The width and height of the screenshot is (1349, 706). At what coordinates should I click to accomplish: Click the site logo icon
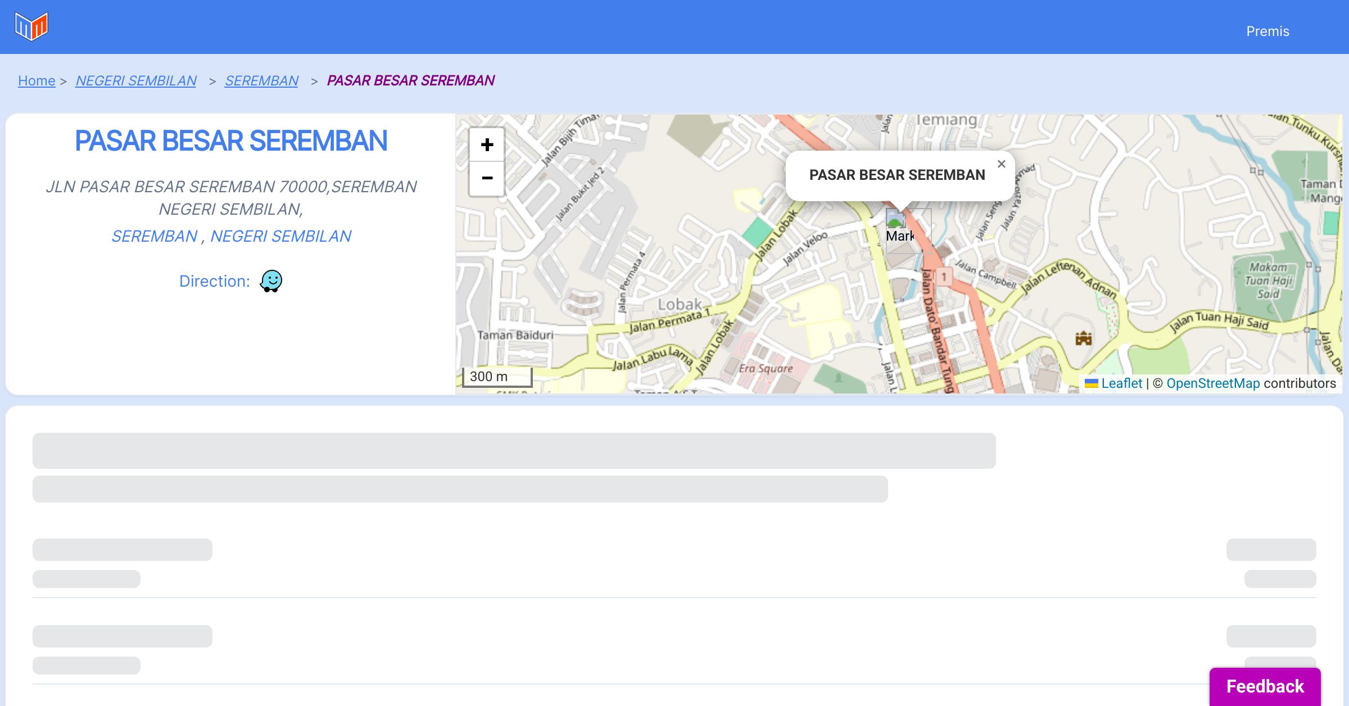tap(31, 26)
